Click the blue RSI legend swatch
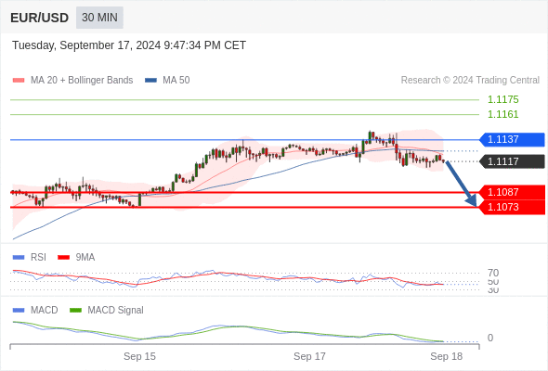This screenshot has width=548, height=371. click(19, 258)
